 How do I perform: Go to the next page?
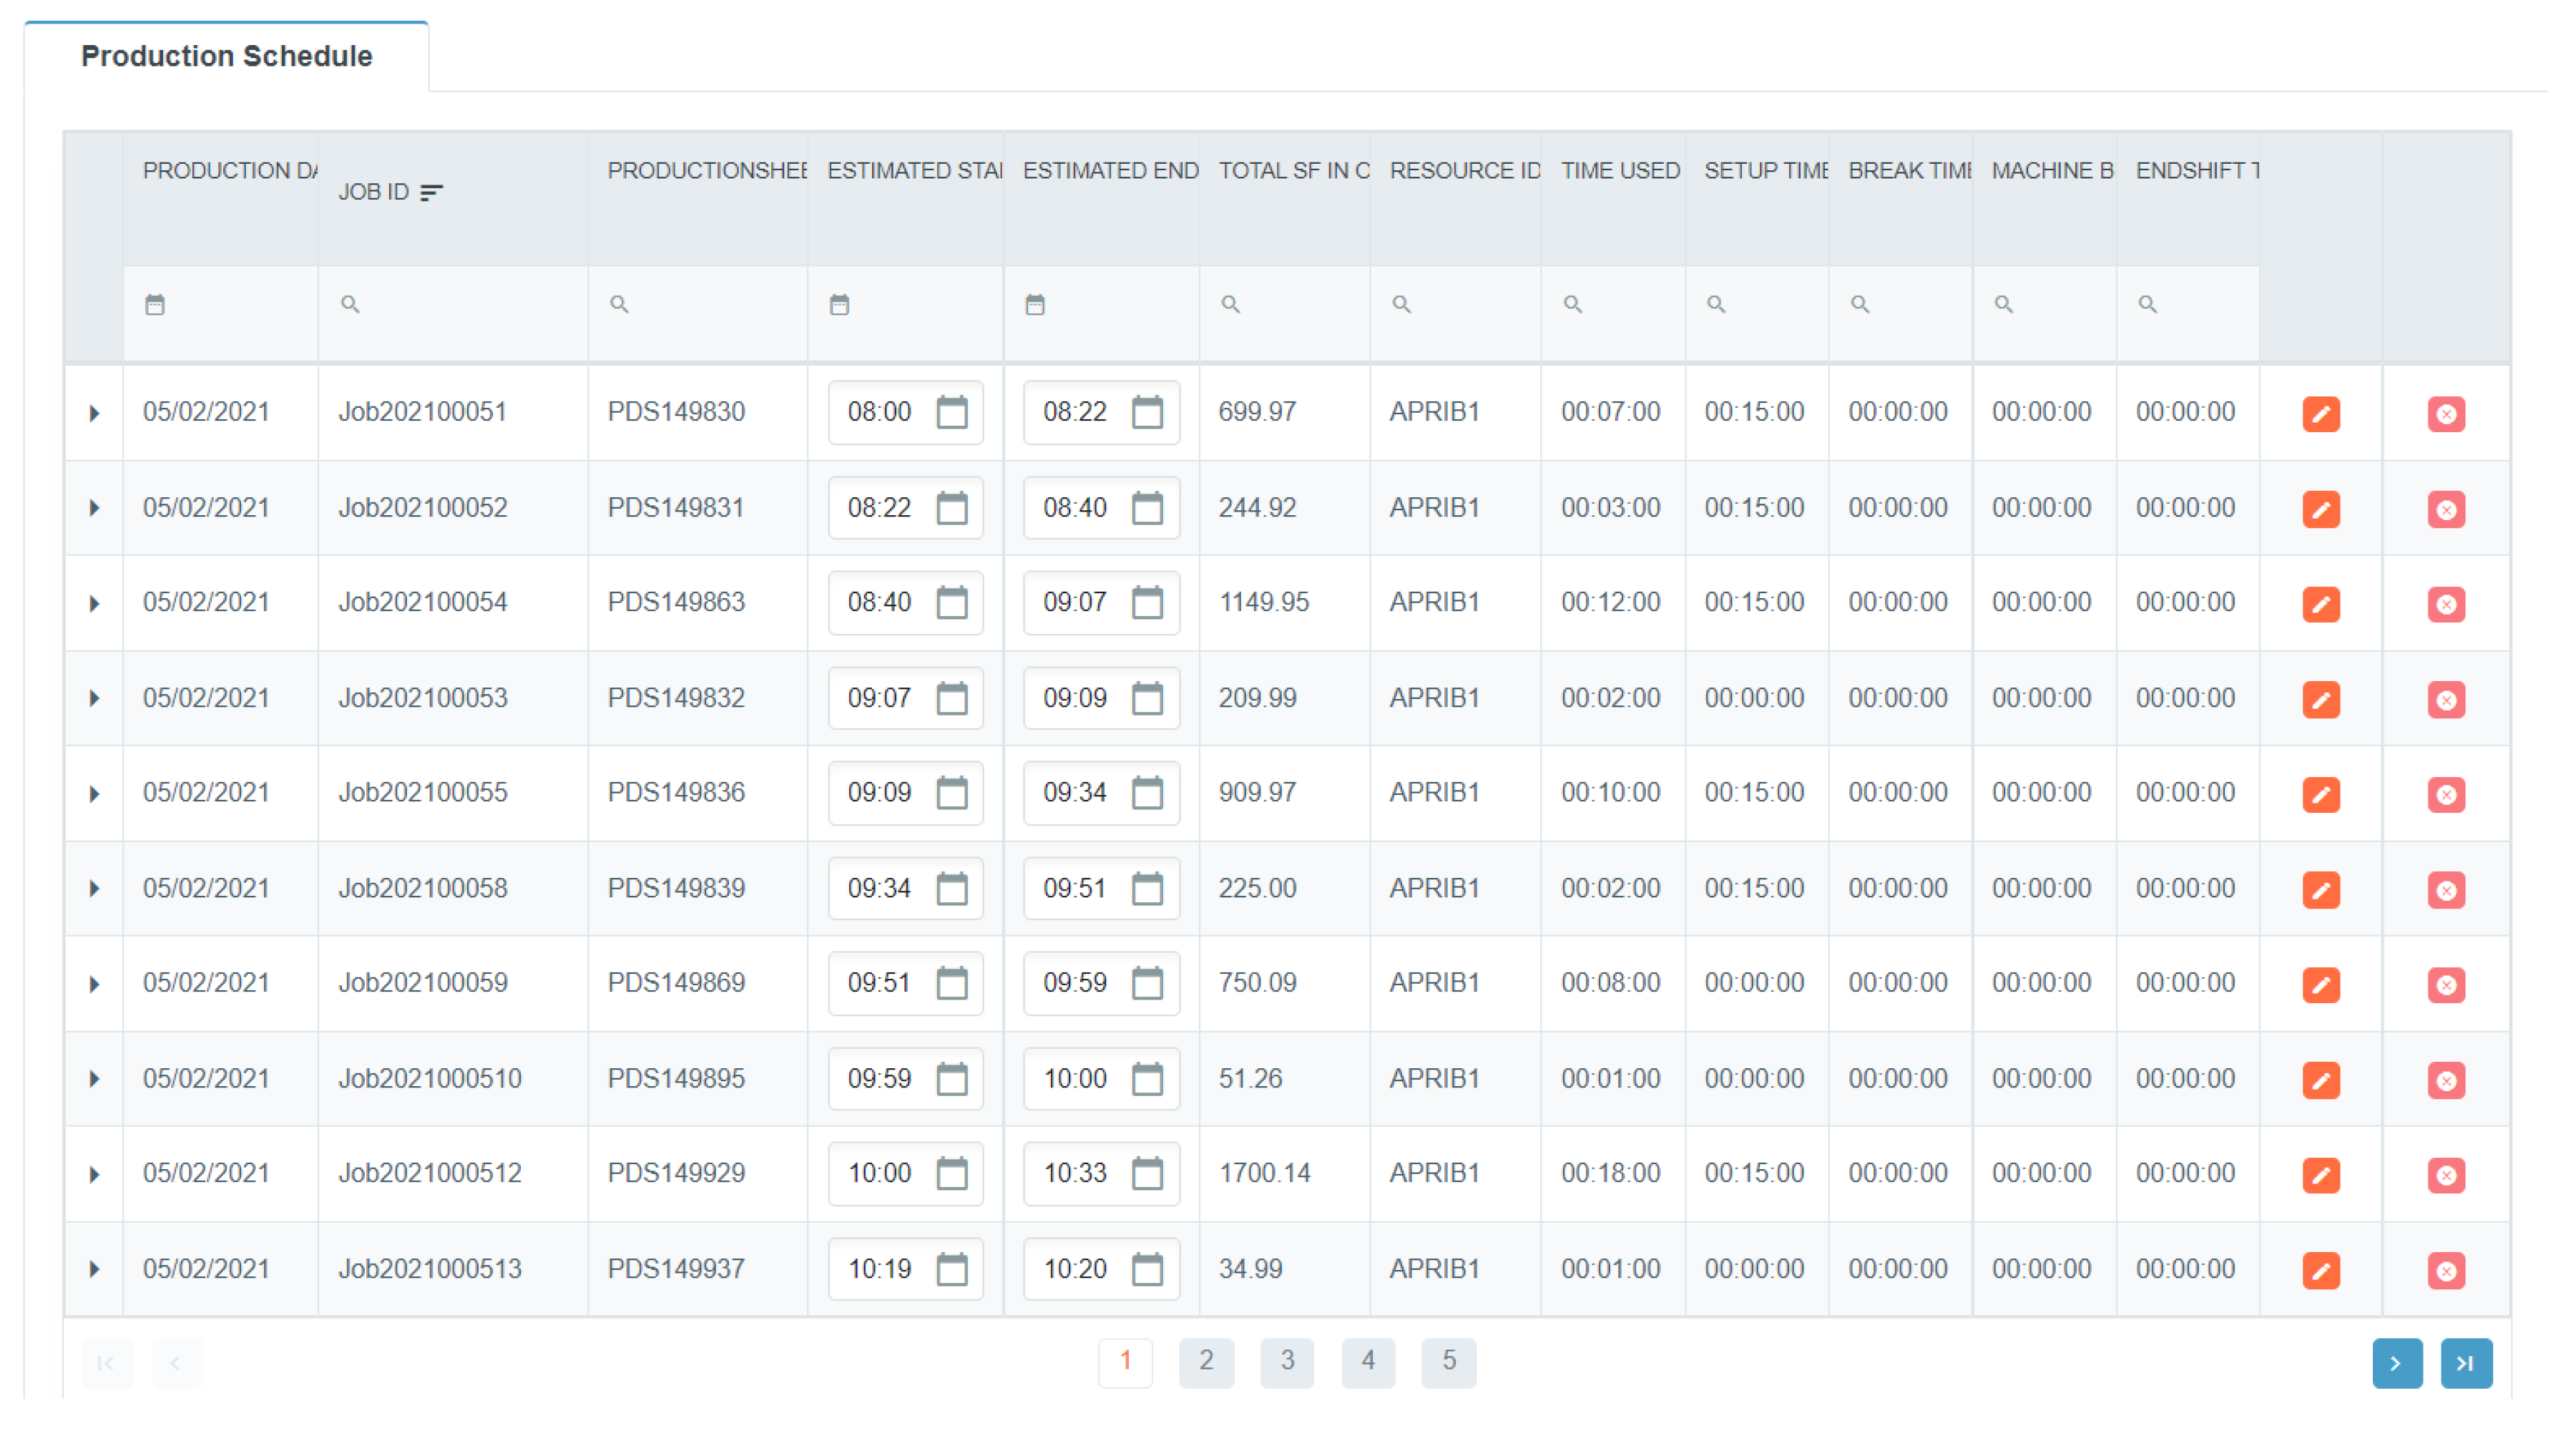tap(2396, 1362)
